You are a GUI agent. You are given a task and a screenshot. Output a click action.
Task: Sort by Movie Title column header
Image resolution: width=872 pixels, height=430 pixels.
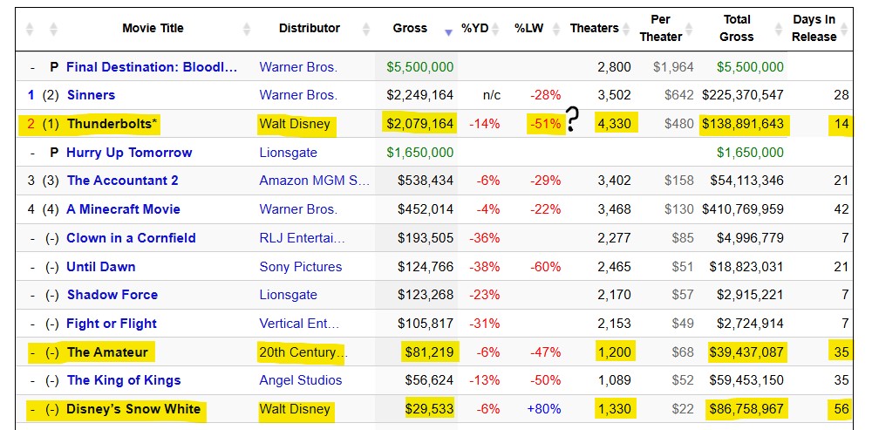coord(153,29)
